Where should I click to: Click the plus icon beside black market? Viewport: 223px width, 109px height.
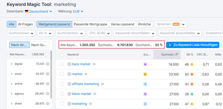[69, 94]
